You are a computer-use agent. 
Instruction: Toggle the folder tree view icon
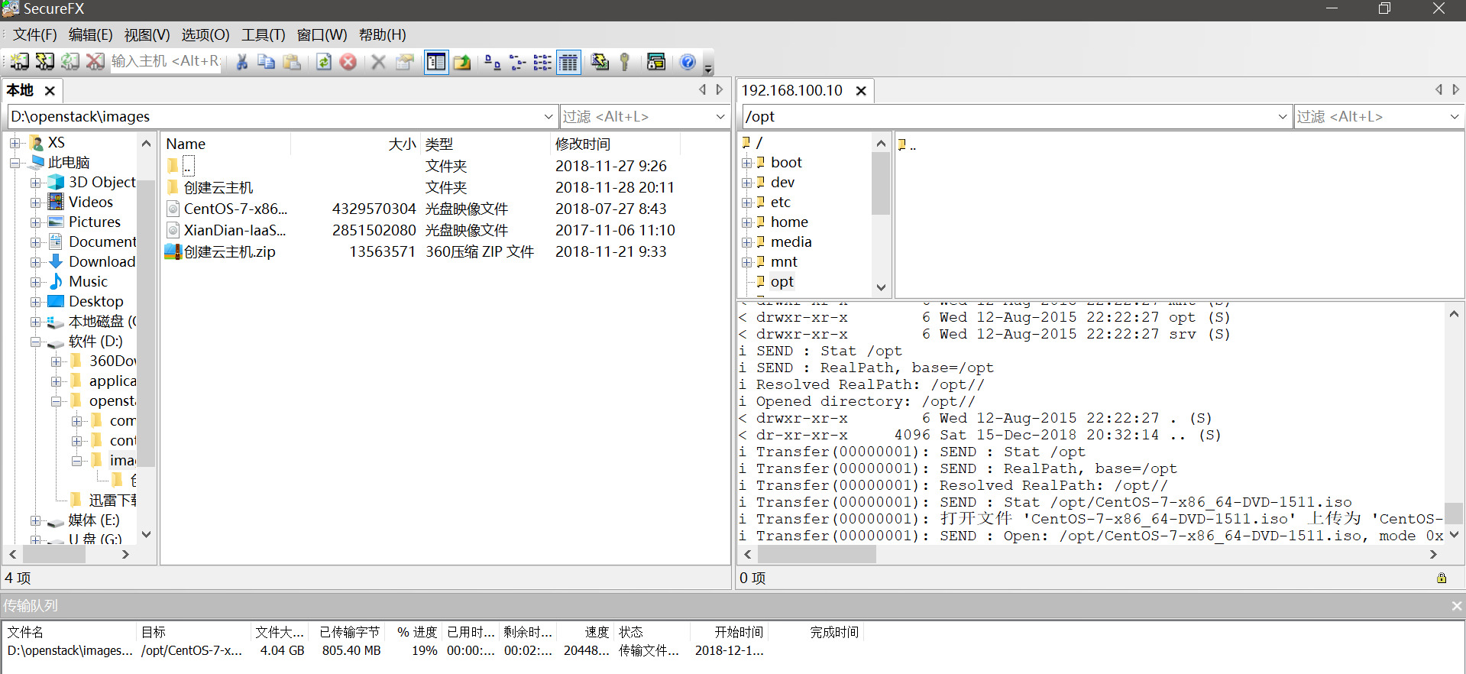(x=436, y=62)
